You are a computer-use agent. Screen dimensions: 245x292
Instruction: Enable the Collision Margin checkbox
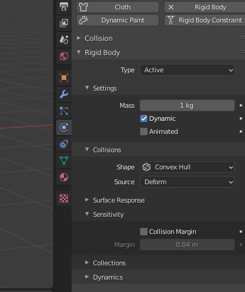(144, 232)
